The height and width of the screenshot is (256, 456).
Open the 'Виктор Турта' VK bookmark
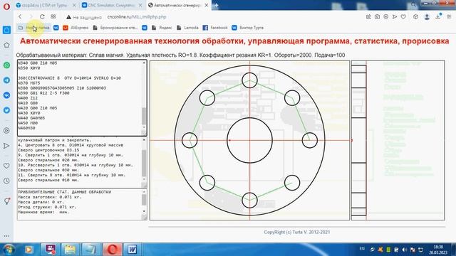pyautogui.click(x=248, y=28)
